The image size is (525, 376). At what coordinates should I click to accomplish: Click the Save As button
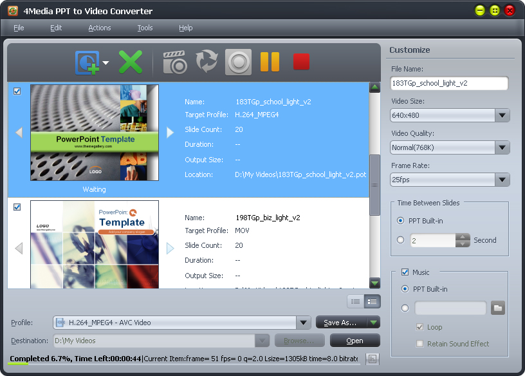(341, 323)
